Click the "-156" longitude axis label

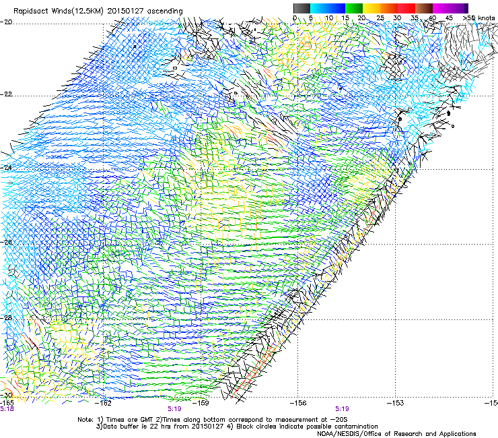click(298, 403)
